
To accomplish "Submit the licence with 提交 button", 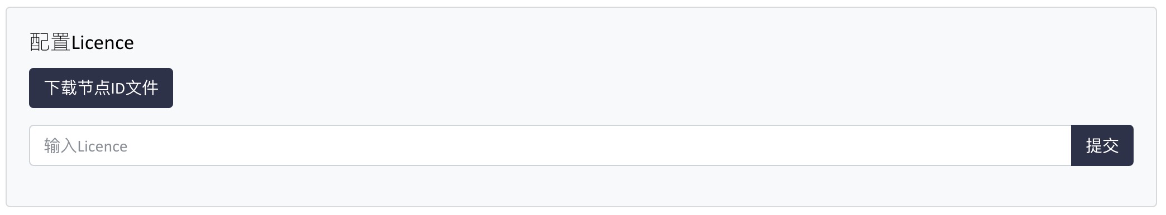I will tap(1102, 145).
